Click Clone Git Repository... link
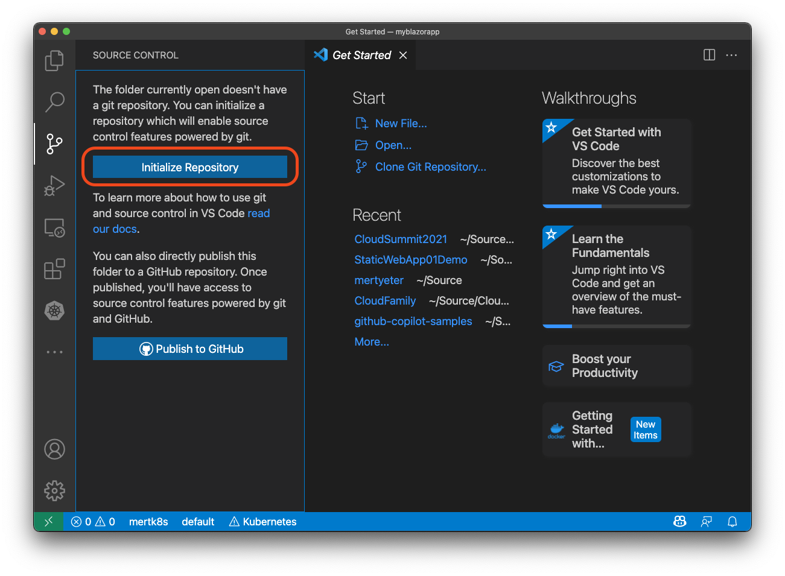 coord(430,166)
